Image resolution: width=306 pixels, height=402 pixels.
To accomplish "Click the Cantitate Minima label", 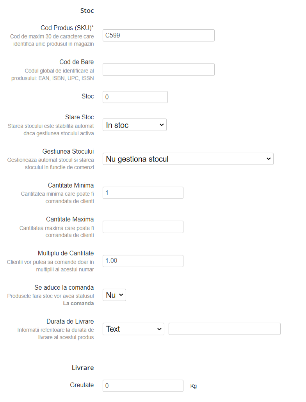I will [71, 185].
